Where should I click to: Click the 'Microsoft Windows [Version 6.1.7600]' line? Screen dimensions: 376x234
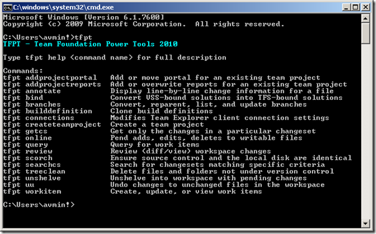pos(83,17)
